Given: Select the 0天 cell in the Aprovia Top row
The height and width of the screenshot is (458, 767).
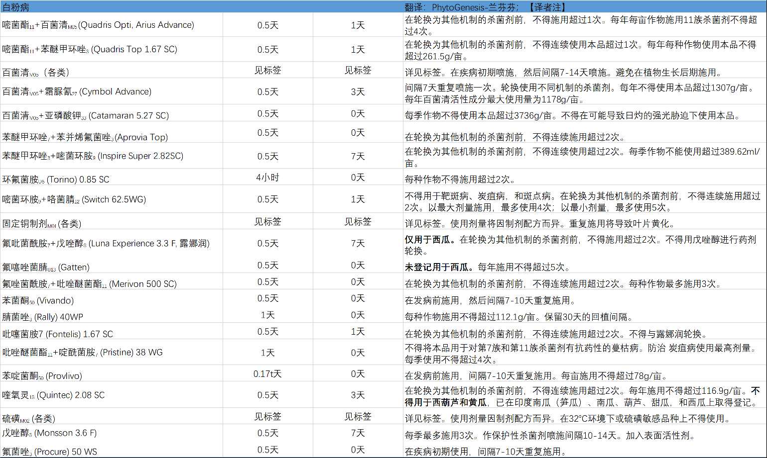Looking at the screenshot, I should click(x=358, y=133).
